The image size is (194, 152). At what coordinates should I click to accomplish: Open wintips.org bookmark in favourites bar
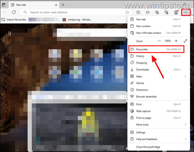pos(77,20)
